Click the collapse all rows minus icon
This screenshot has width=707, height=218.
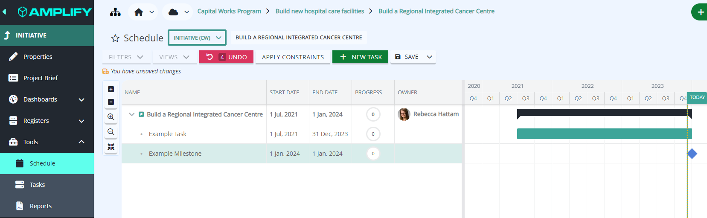tap(111, 102)
